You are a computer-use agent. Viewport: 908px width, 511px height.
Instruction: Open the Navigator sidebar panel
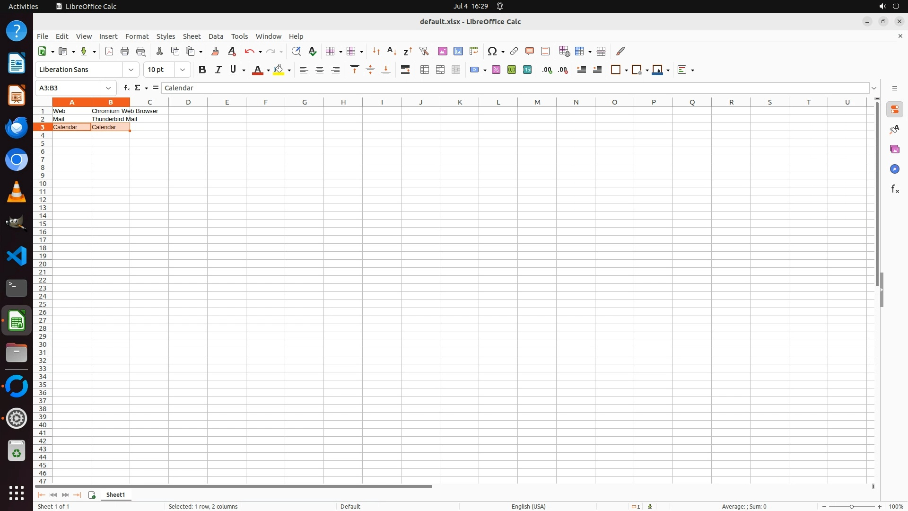point(894,169)
